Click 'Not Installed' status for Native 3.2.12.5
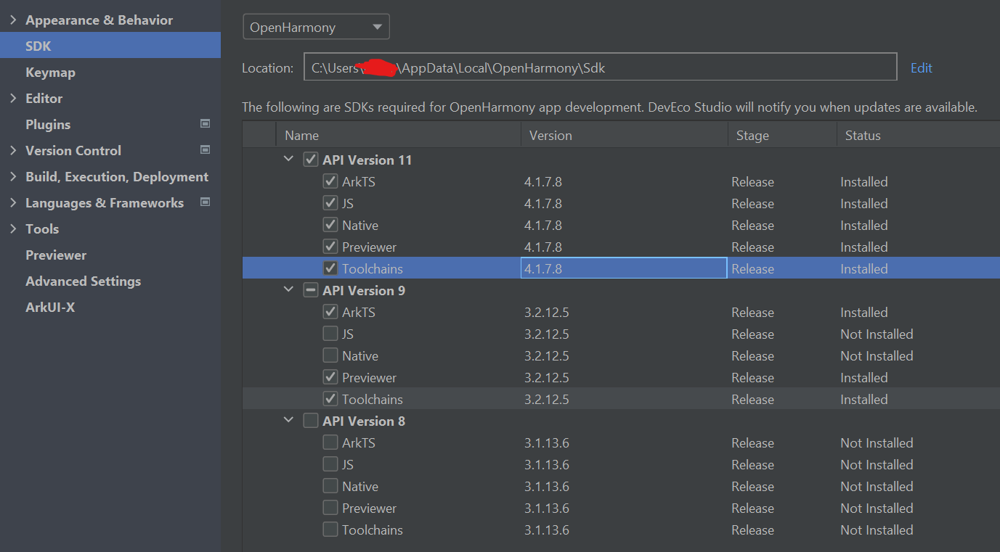 (x=877, y=355)
